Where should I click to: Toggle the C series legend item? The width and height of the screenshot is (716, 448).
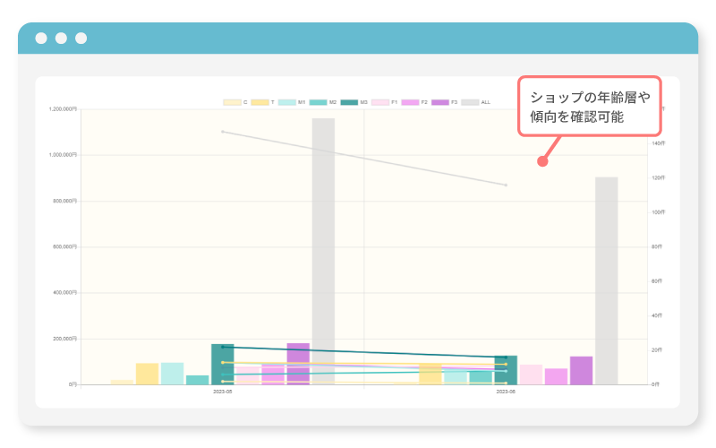[x=235, y=102]
